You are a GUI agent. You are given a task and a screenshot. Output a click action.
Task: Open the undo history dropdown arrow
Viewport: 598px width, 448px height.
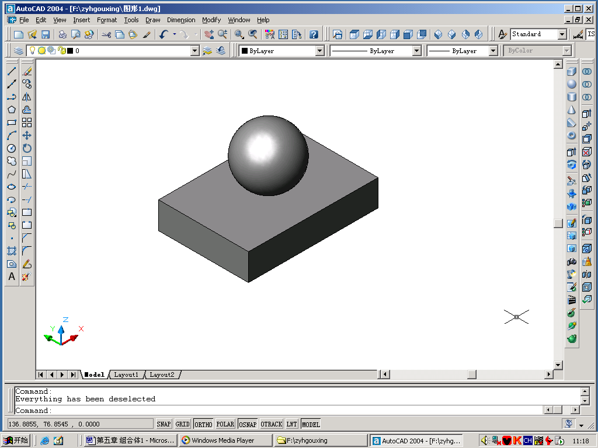174,34
